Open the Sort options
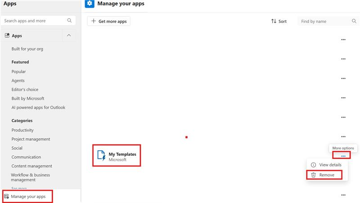 [279, 21]
